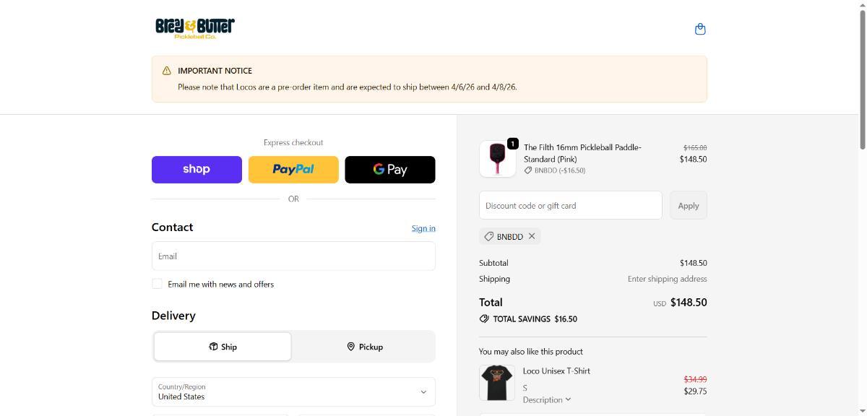Click the Loco Unisex T-Shirt thumbnail

pos(497,383)
